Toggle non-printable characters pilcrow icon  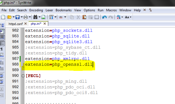pyautogui.click(x=2, y=49)
